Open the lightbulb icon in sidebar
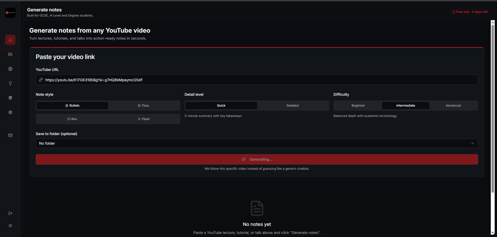The height and width of the screenshot is (237, 497). tap(10, 83)
